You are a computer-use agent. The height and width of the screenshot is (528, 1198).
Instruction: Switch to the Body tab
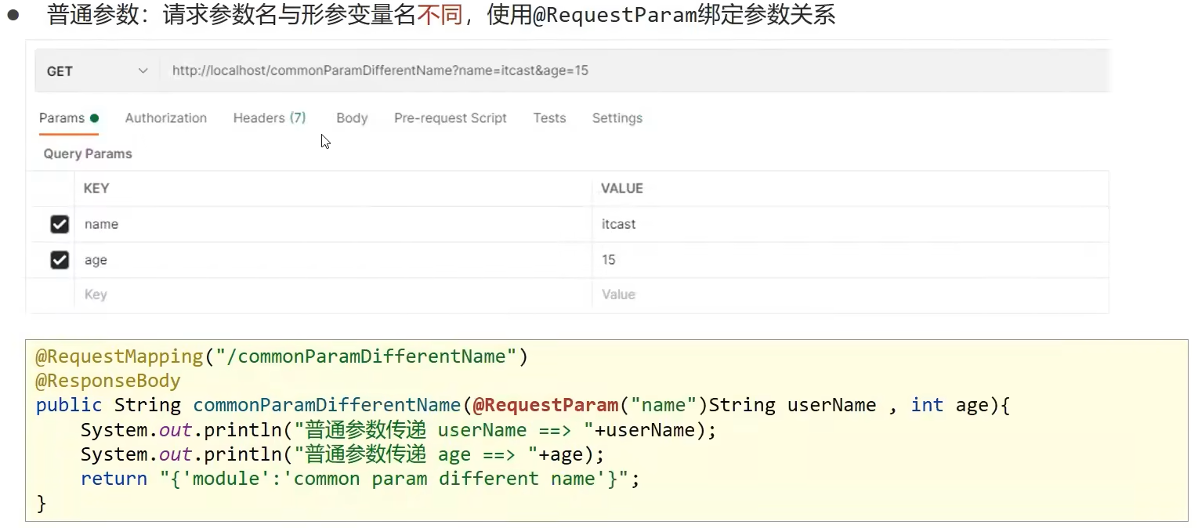352,118
